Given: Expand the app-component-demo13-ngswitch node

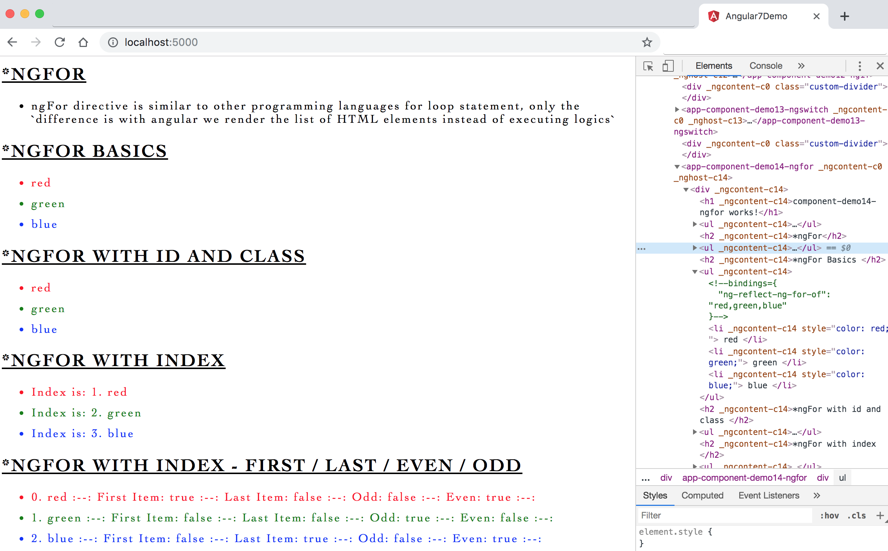Looking at the screenshot, I should pyautogui.click(x=677, y=109).
